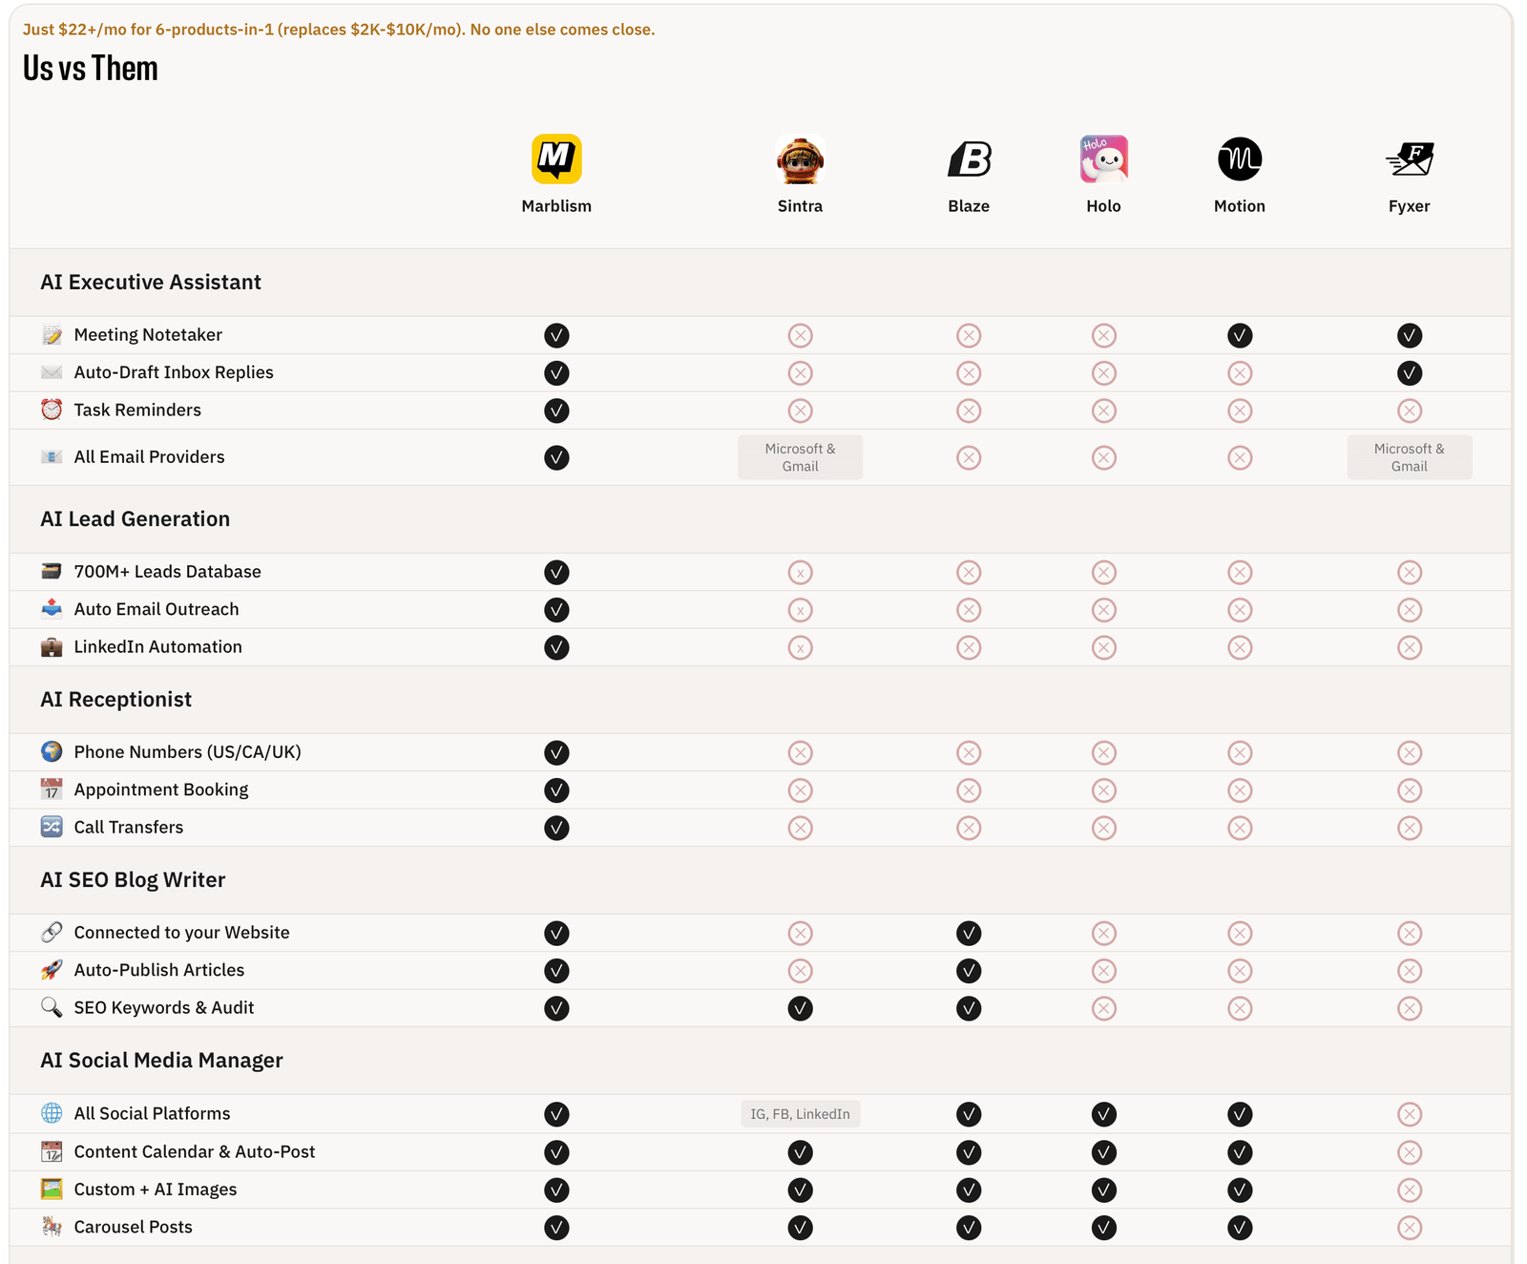Click the pink Holo app icon
Image resolution: width=1527 pixels, height=1264 pixels.
pyautogui.click(x=1103, y=158)
